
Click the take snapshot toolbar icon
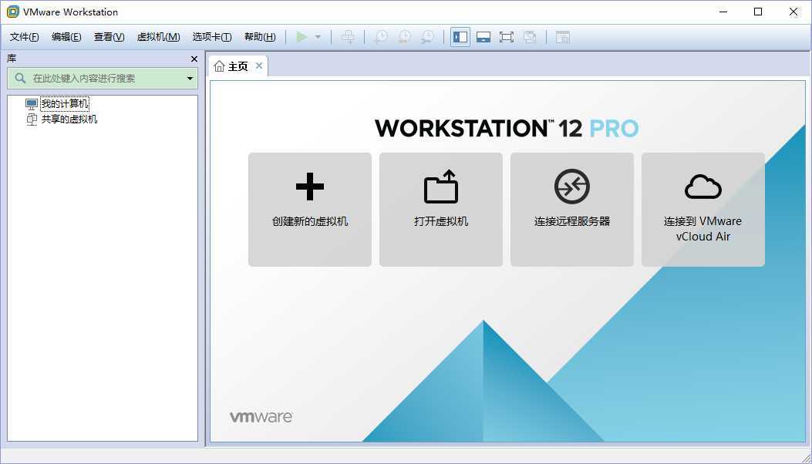point(381,37)
